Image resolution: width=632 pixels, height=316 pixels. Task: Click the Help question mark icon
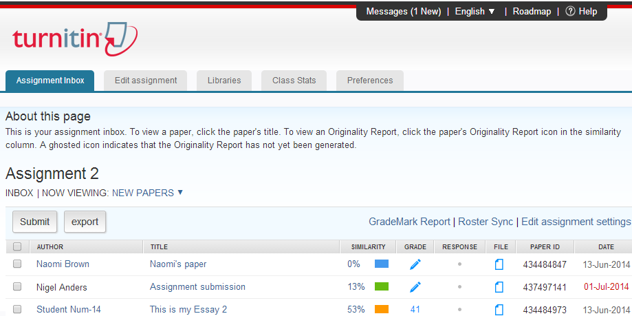click(x=570, y=11)
